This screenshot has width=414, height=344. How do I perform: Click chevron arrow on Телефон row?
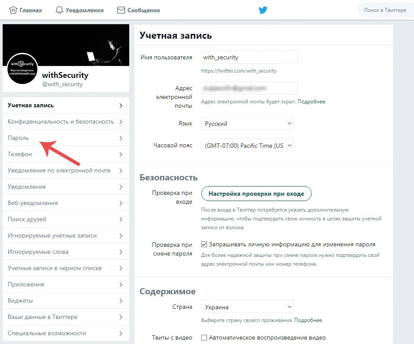121,154
